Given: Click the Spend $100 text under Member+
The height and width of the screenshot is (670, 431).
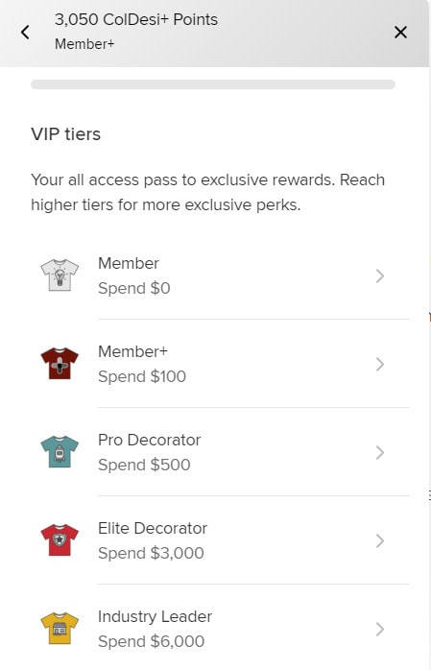Looking at the screenshot, I should coord(142,376).
